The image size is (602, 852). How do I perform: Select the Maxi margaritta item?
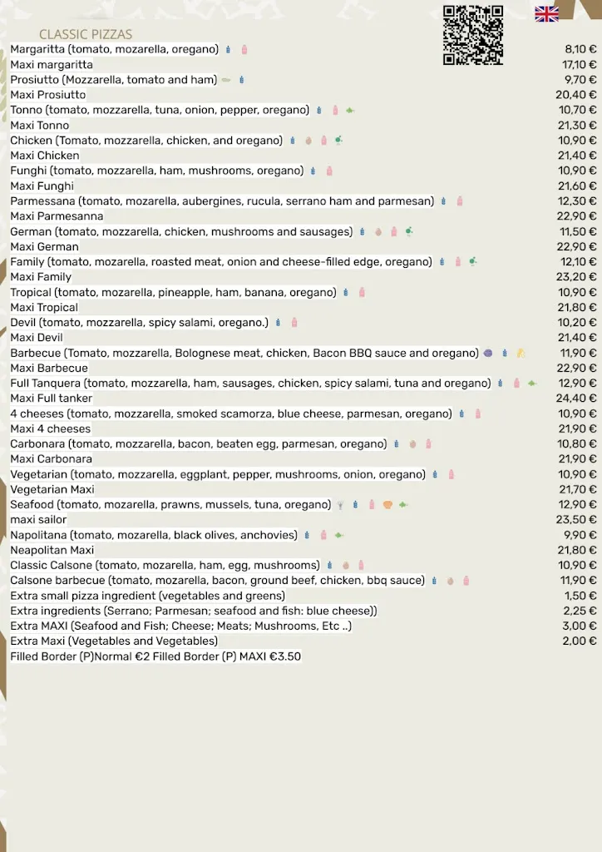click(x=52, y=65)
